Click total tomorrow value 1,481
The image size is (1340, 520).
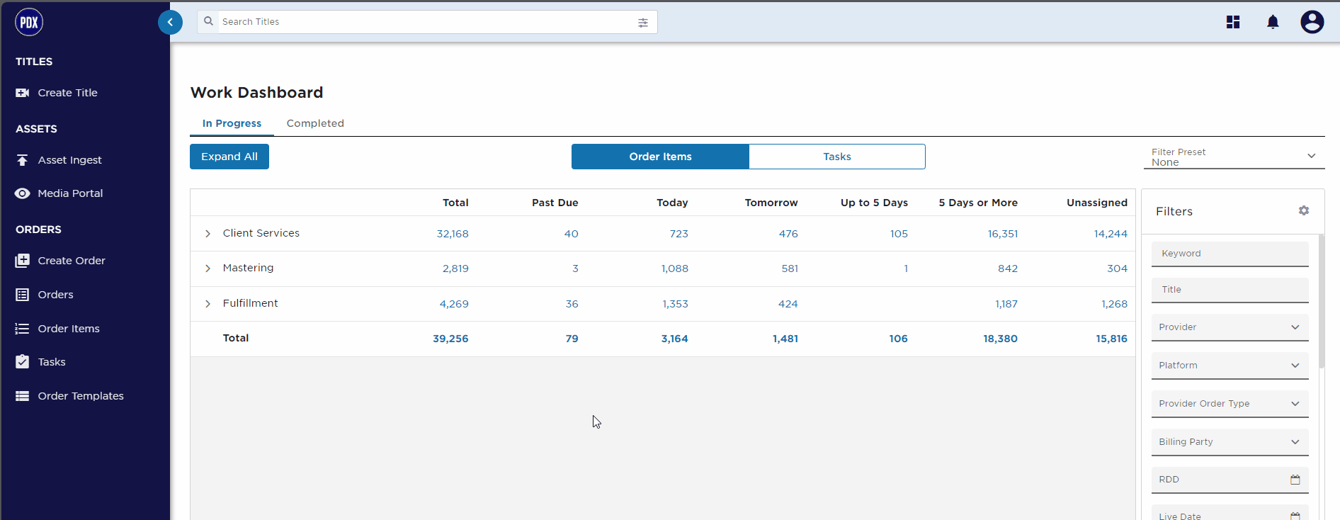pyautogui.click(x=785, y=339)
